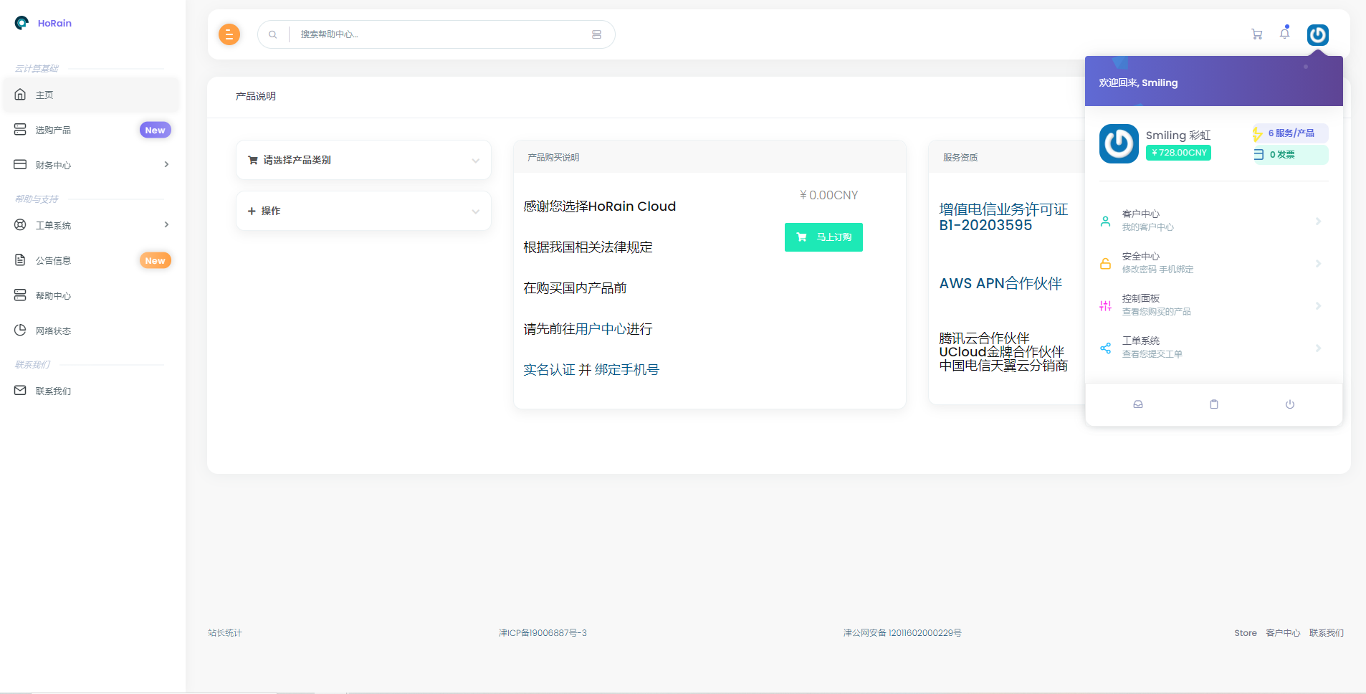The height and width of the screenshot is (694, 1366).
Task: Open 选购产品 in the sidebar
Action: tap(54, 130)
